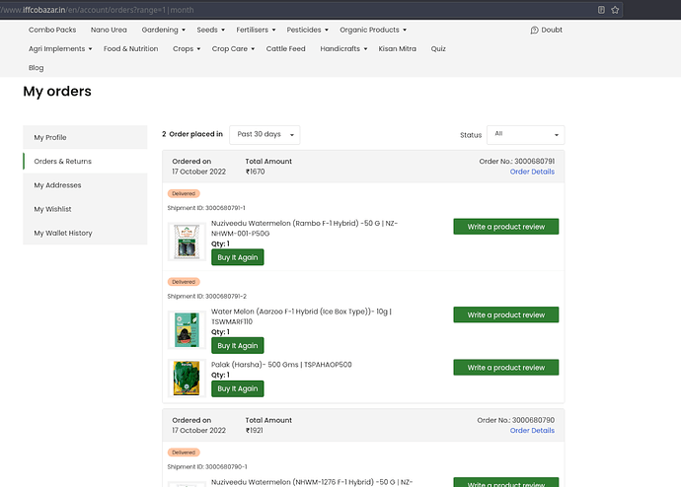Open Kisan Mitra menu item
Image resolution: width=681 pixels, height=487 pixels.
[397, 49]
